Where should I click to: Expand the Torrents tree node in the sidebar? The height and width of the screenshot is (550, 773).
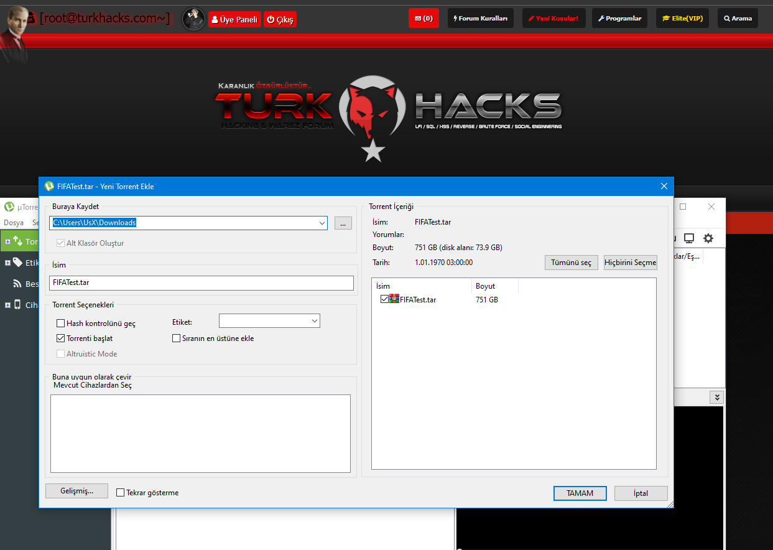point(7,241)
